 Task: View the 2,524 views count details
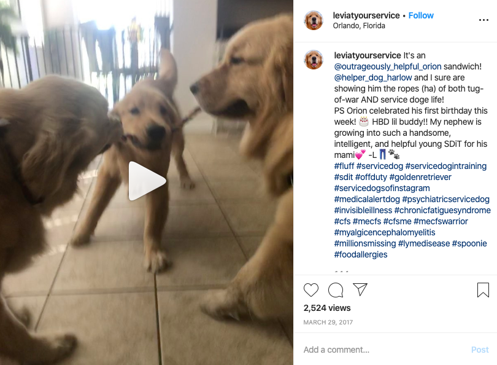click(327, 308)
